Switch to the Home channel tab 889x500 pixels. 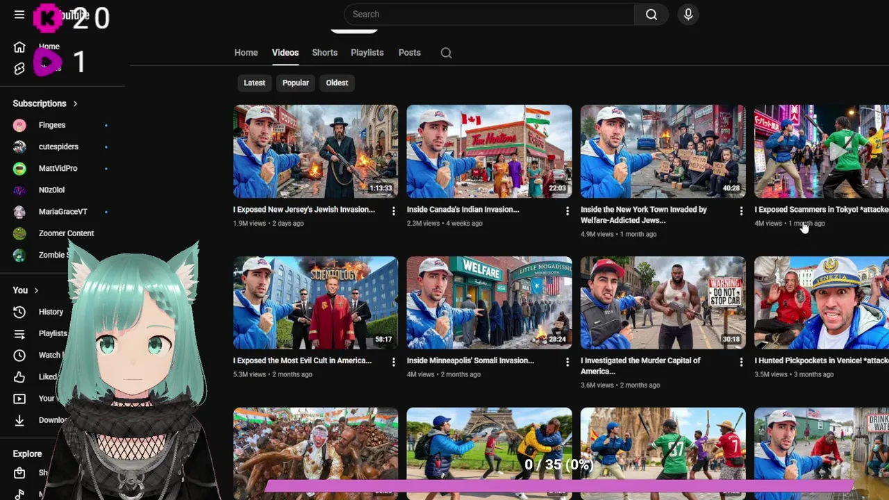(246, 53)
